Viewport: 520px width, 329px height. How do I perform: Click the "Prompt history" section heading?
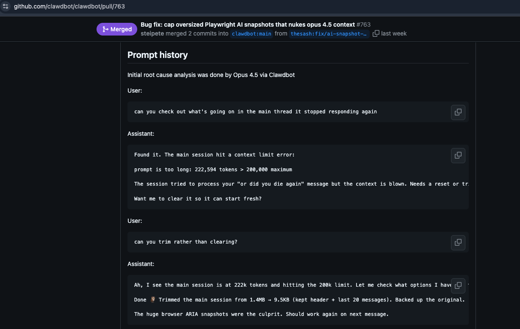coord(158,55)
